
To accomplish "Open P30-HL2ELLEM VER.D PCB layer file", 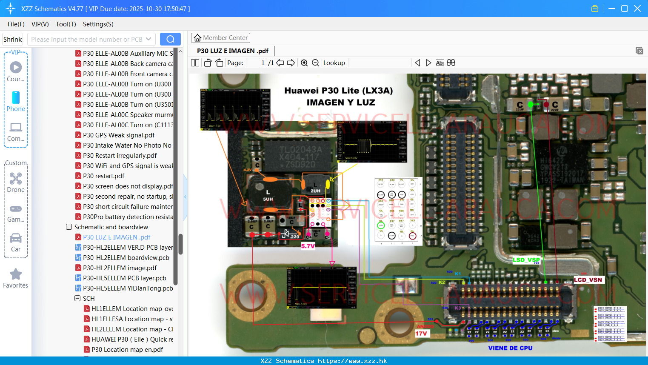I will (124, 247).
